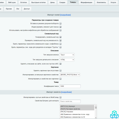Follow подробнее link beside Импорт свойств
This screenshot has height=119, width=119.
(x=66, y=92)
